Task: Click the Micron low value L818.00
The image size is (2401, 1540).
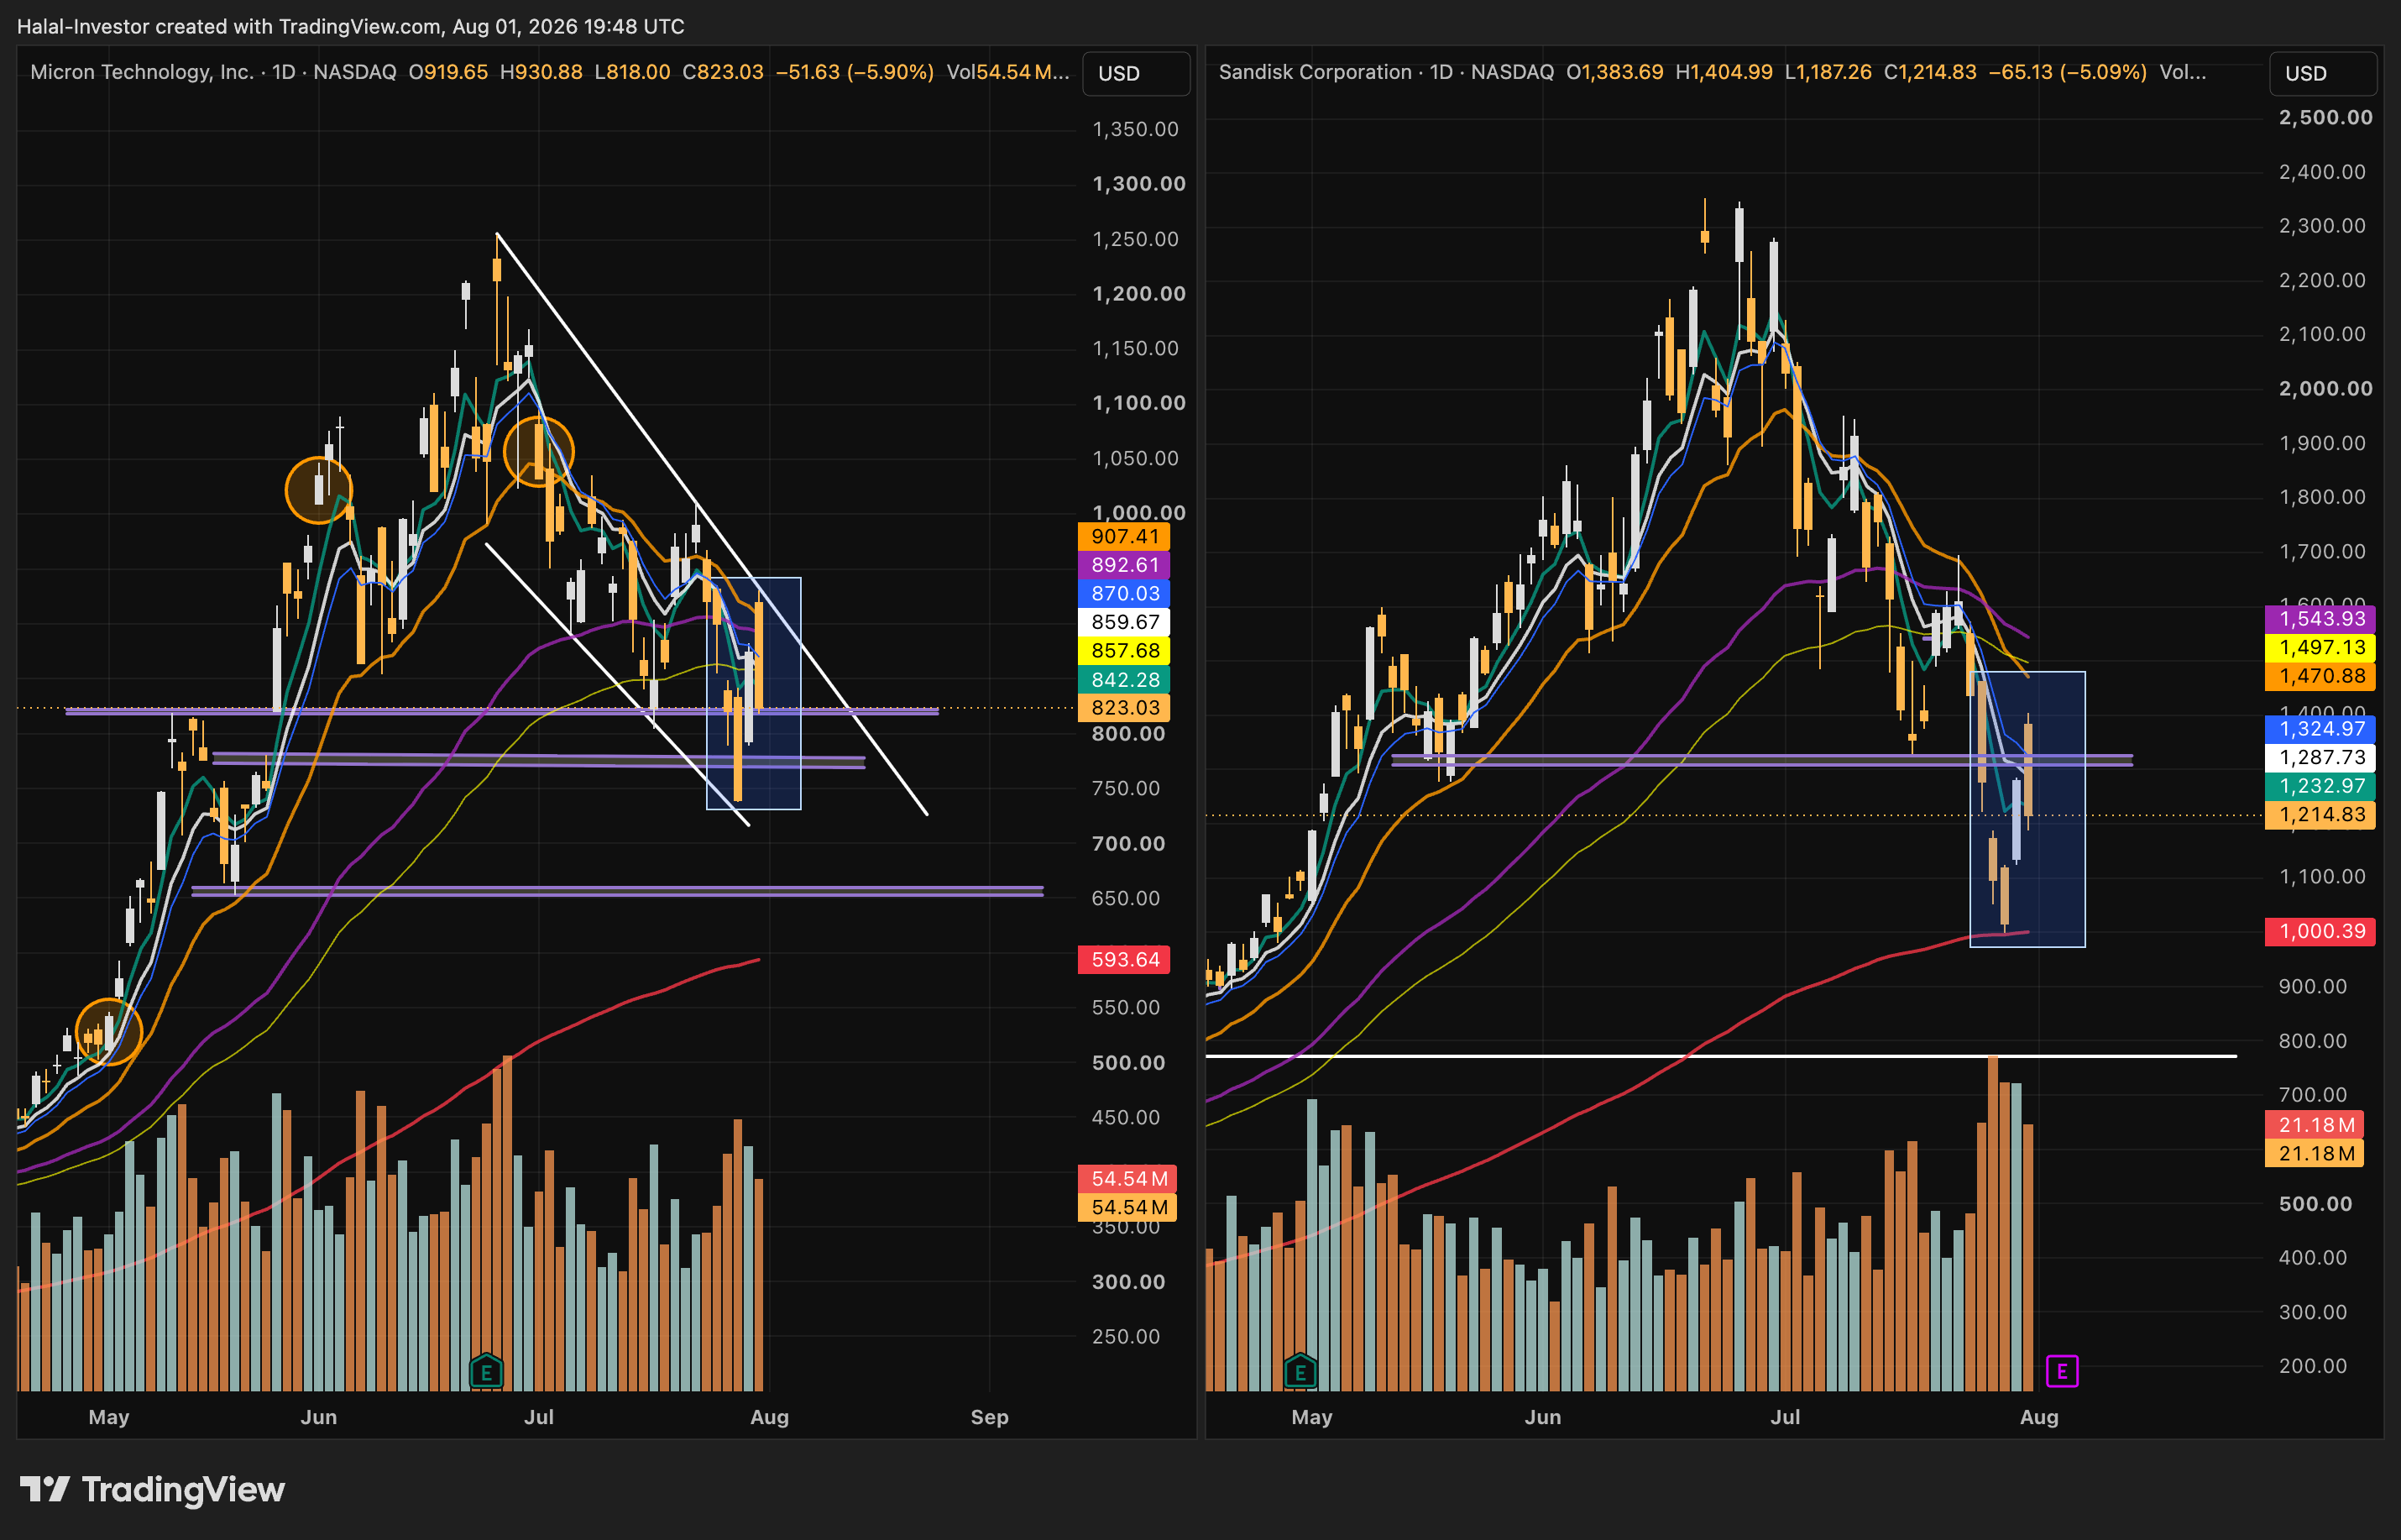Action: click(632, 72)
